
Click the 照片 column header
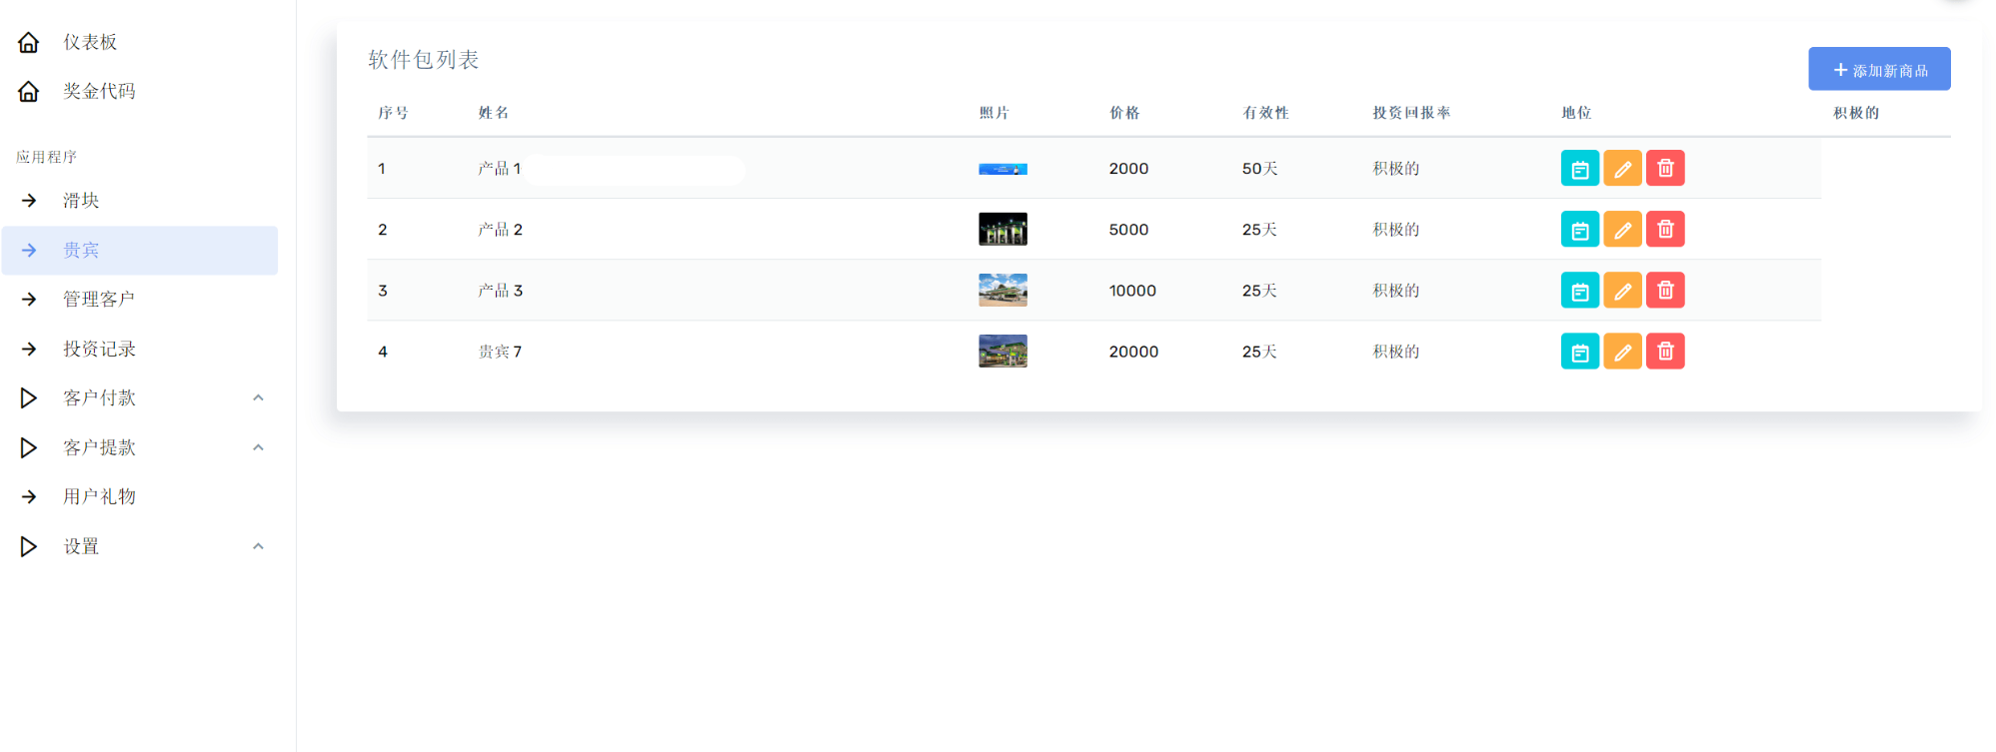995,113
